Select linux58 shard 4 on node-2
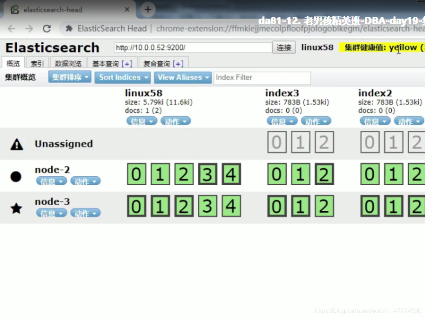The height and width of the screenshot is (318, 425). click(x=231, y=174)
